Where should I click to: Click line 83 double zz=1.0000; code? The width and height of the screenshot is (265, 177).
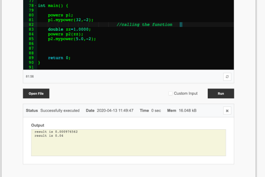click(69, 29)
